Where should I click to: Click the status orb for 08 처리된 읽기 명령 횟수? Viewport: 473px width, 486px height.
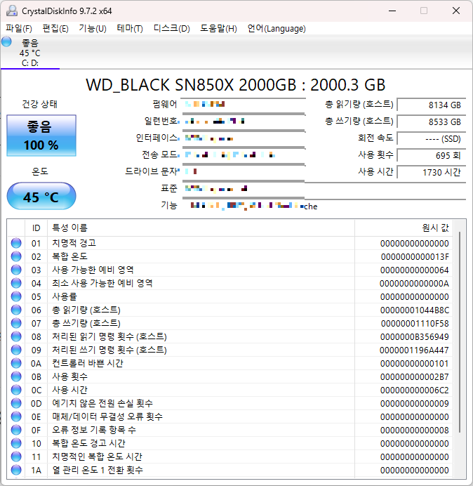tap(16, 336)
